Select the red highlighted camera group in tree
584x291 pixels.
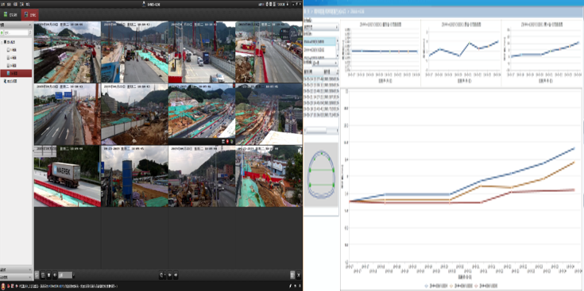click(x=16, y=73)
